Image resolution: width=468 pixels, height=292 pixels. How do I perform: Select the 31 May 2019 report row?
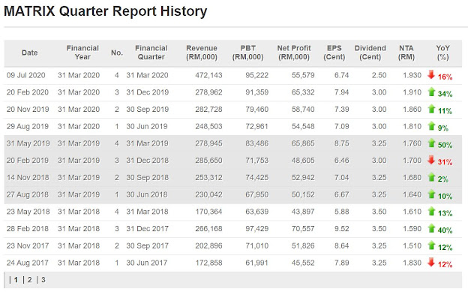click(232, 143)
